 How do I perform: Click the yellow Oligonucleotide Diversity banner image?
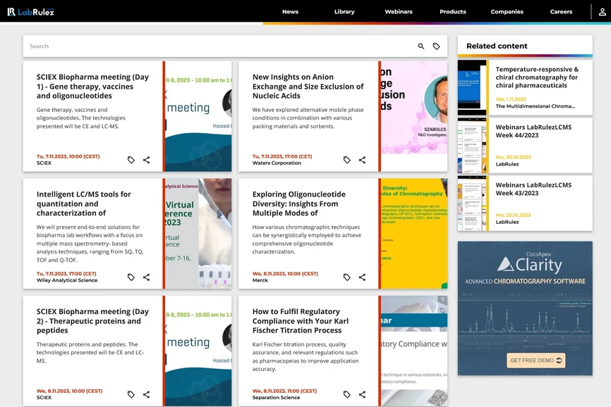coord(414,234)
